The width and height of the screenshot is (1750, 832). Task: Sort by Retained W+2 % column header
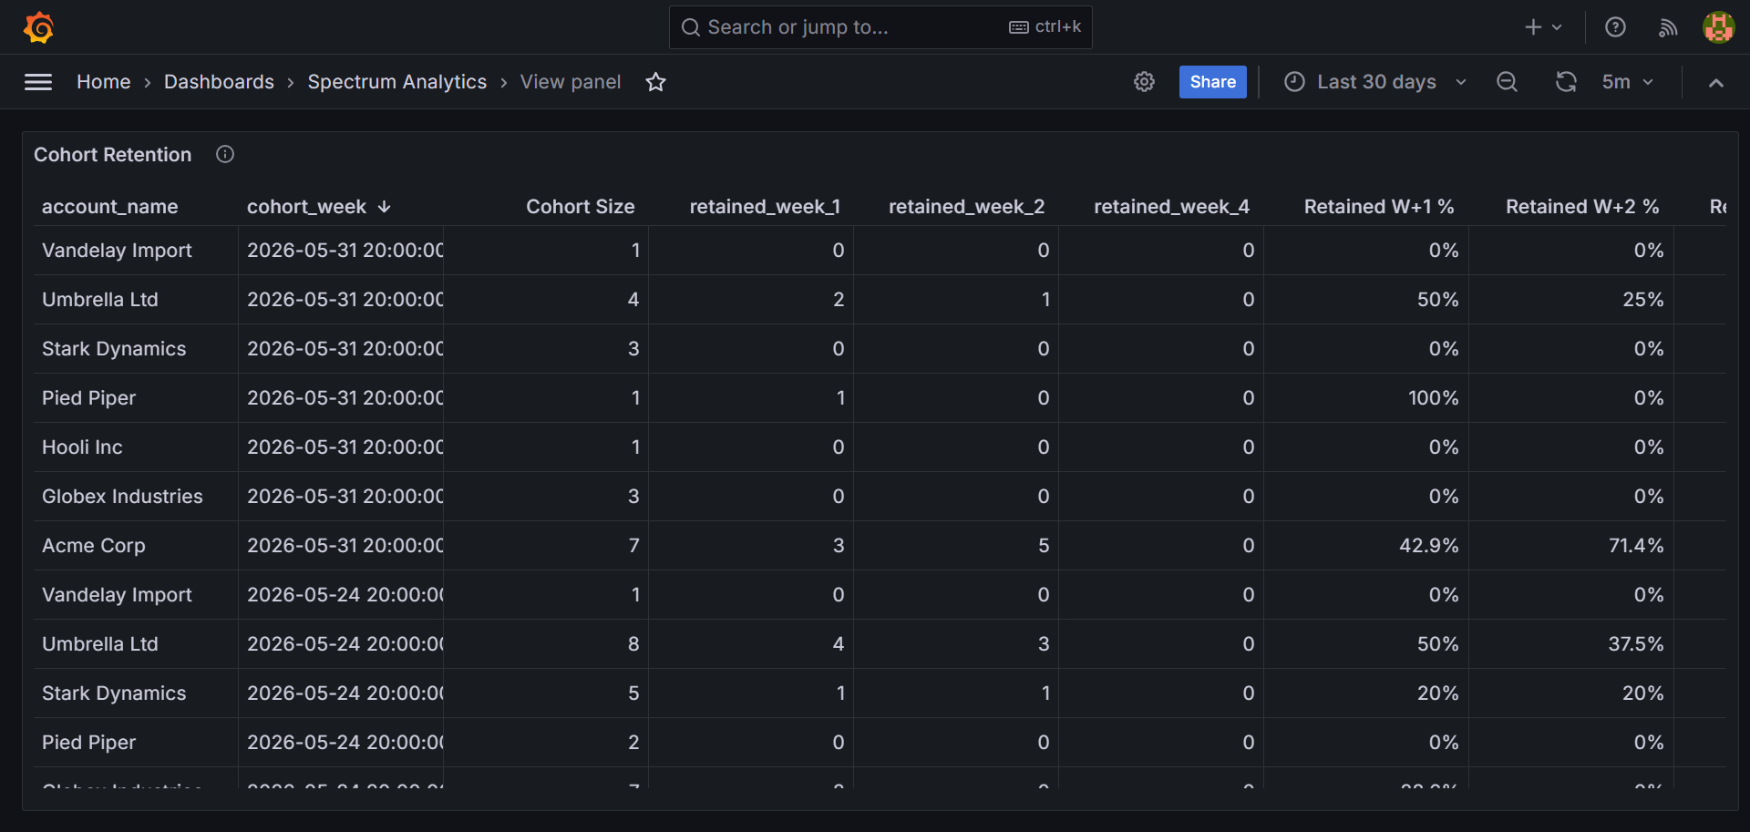(1582, 207)
